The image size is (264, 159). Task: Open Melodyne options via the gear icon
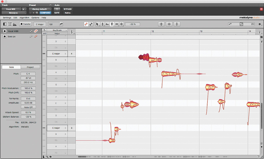pos(259,24)
